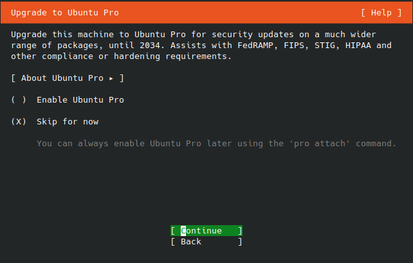This screenshot has height=263, width=413.
Task: Click the 'pro attach' command hint text
Action: pyautogui.click(x=320, y=144)
